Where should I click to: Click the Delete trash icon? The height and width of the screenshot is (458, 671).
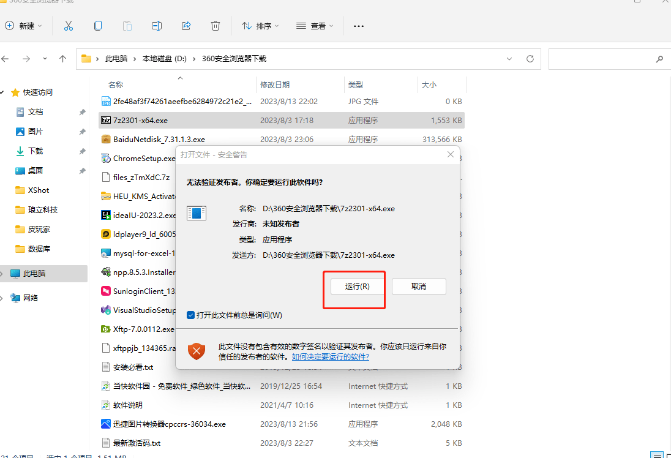tap(216, 26)
